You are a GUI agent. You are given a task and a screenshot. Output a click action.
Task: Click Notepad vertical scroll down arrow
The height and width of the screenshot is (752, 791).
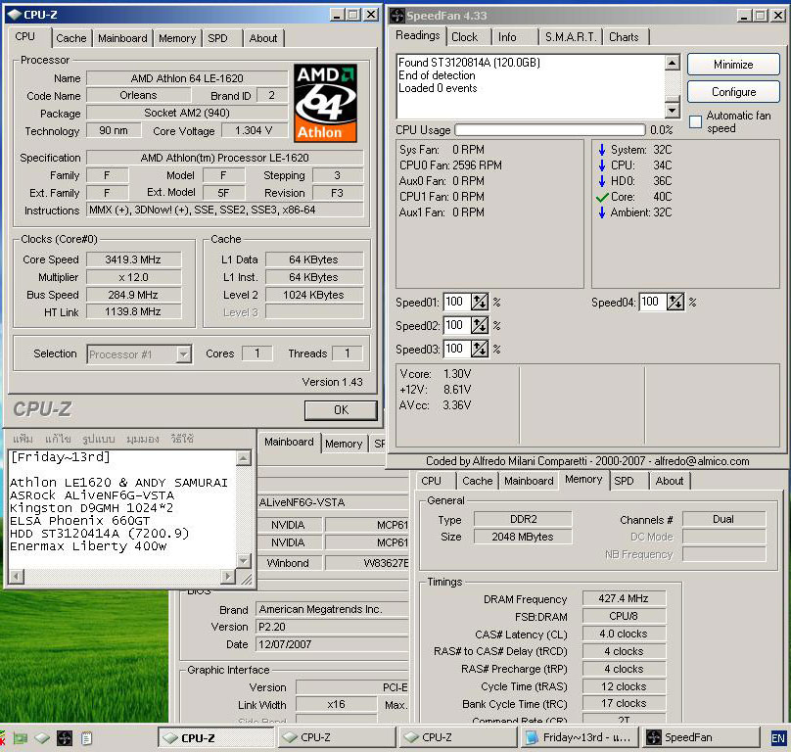[243, 560]
